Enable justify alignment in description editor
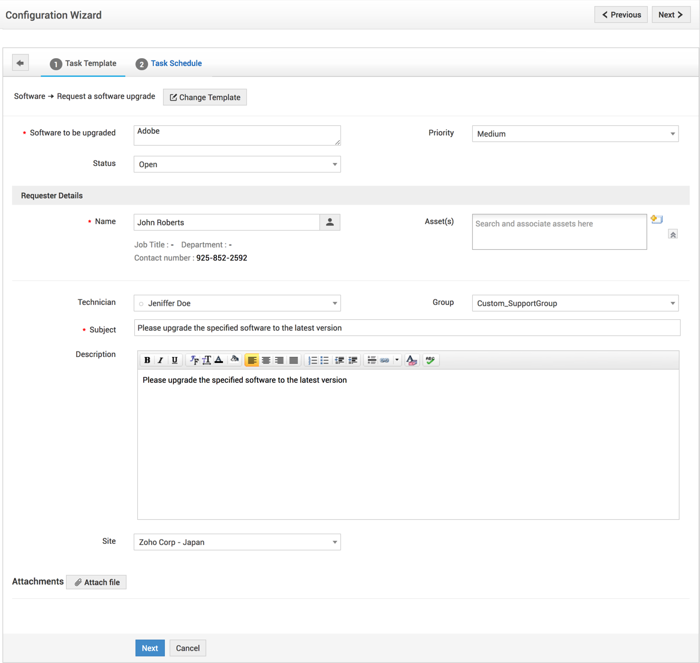The height and width of the screenshot is (663, 700). pos(293,360)
